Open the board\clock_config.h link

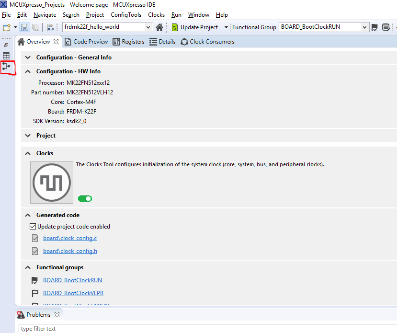(70, 251)
